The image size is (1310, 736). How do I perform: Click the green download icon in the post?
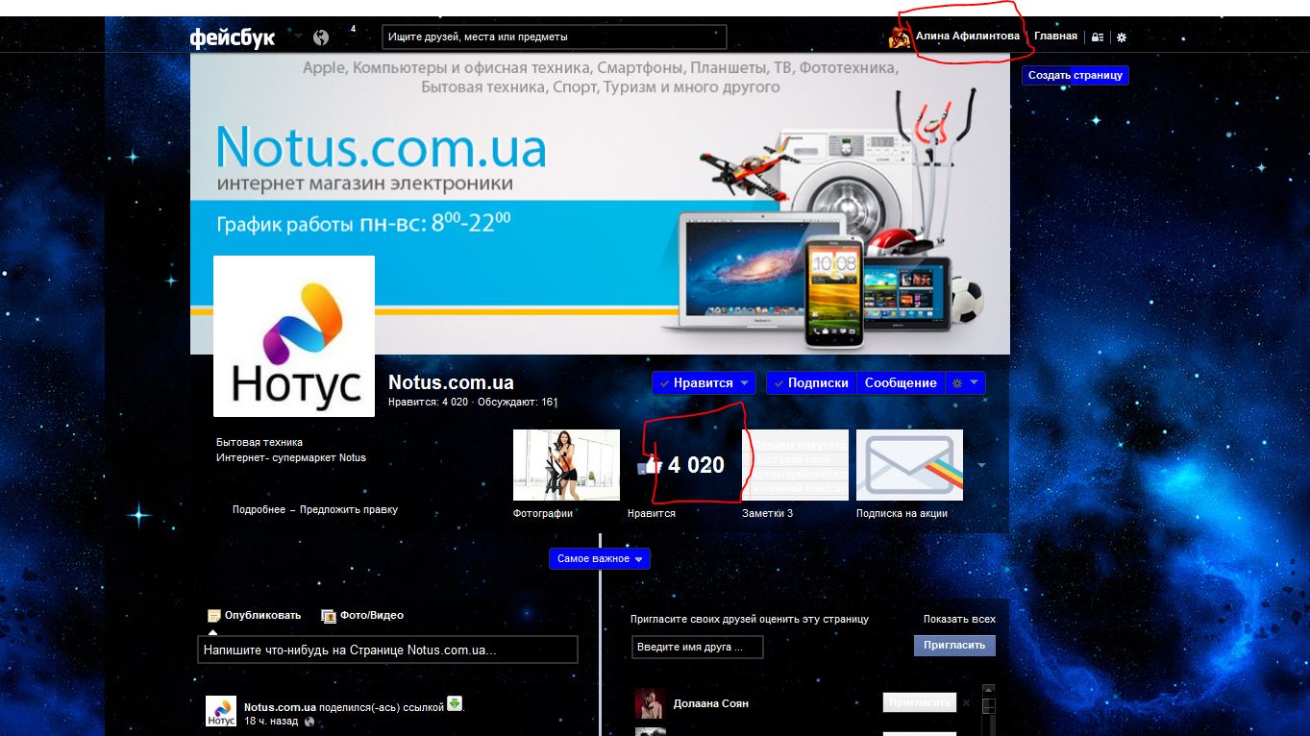(x=455, y=704)
